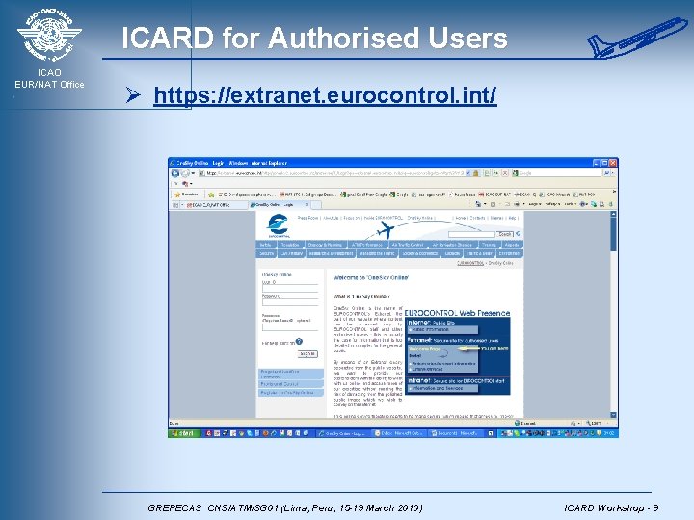The width and height of the screenshot is (694, 520).
Task: Click the security padlock icon in the address bar
Action: point(476,173)
